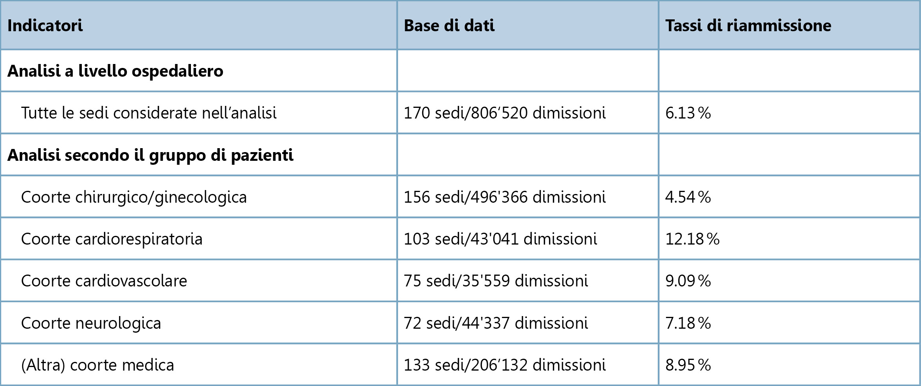Viewport: 921px width, 386px height.
Task: Click the 72 sedi/44'337 dimissioni cell
Action: [496, 323]
